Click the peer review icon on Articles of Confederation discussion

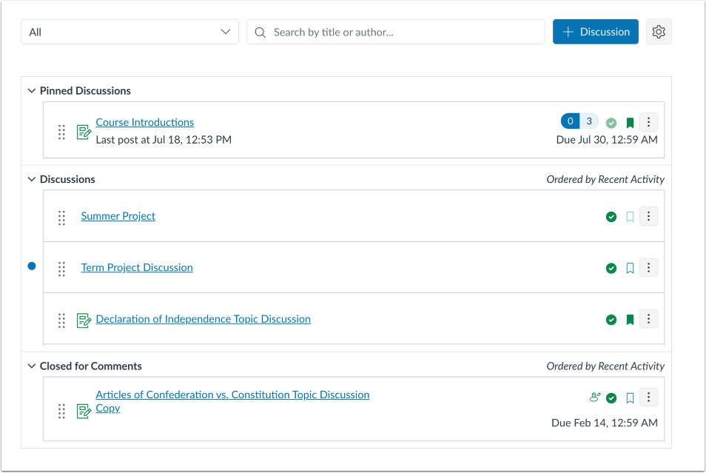(x=594, y=397)
